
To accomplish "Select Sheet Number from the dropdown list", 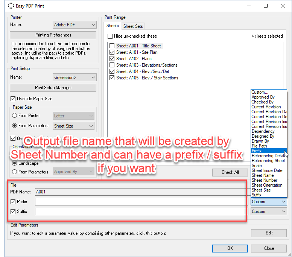I will point(265,180).
